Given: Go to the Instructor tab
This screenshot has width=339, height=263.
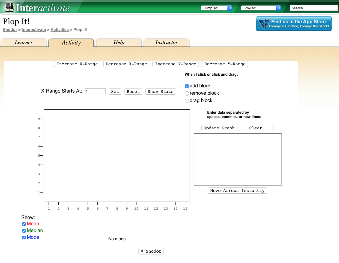Looking at the screenshot, I should click(x=167, y=43).
